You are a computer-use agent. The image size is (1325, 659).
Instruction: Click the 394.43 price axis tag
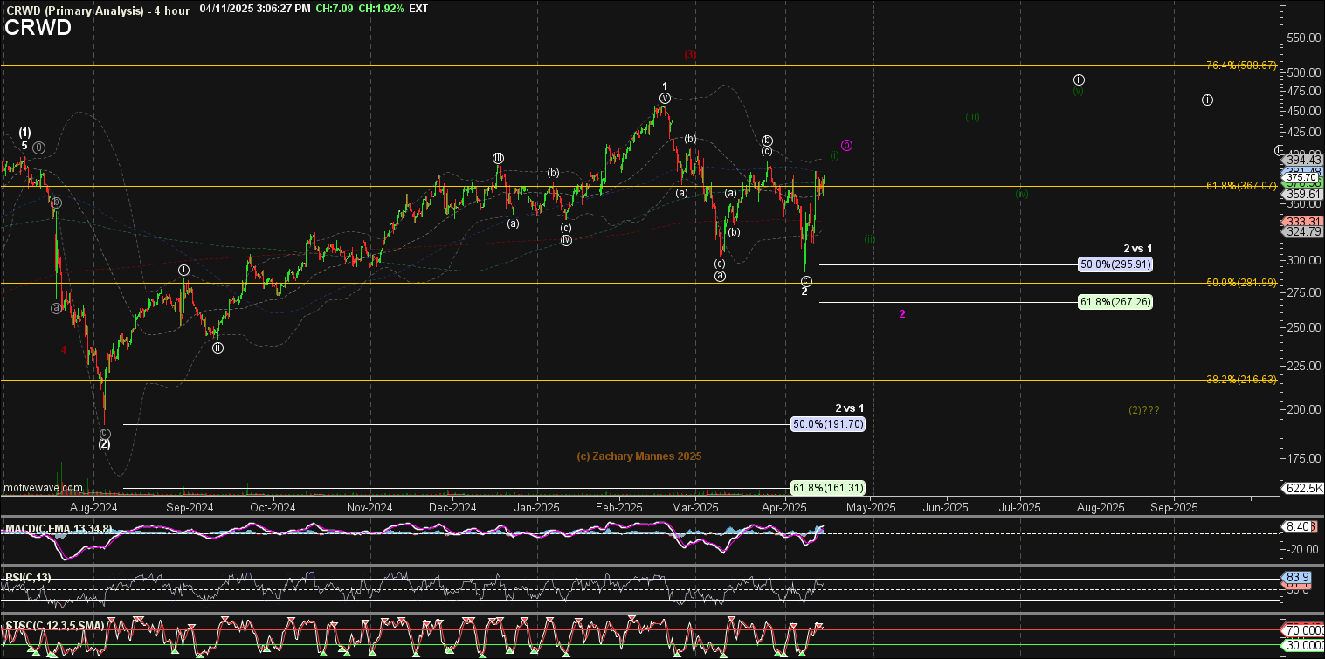1301,159
